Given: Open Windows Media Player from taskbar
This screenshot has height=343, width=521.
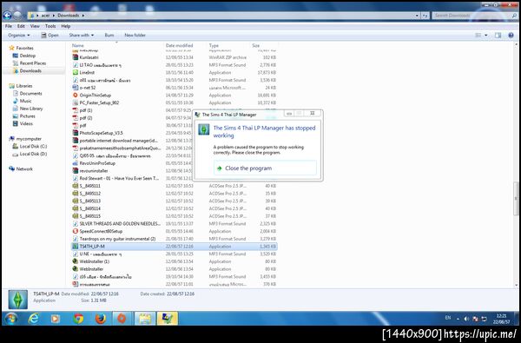Looking at the screenshot, I should point(56,319).
